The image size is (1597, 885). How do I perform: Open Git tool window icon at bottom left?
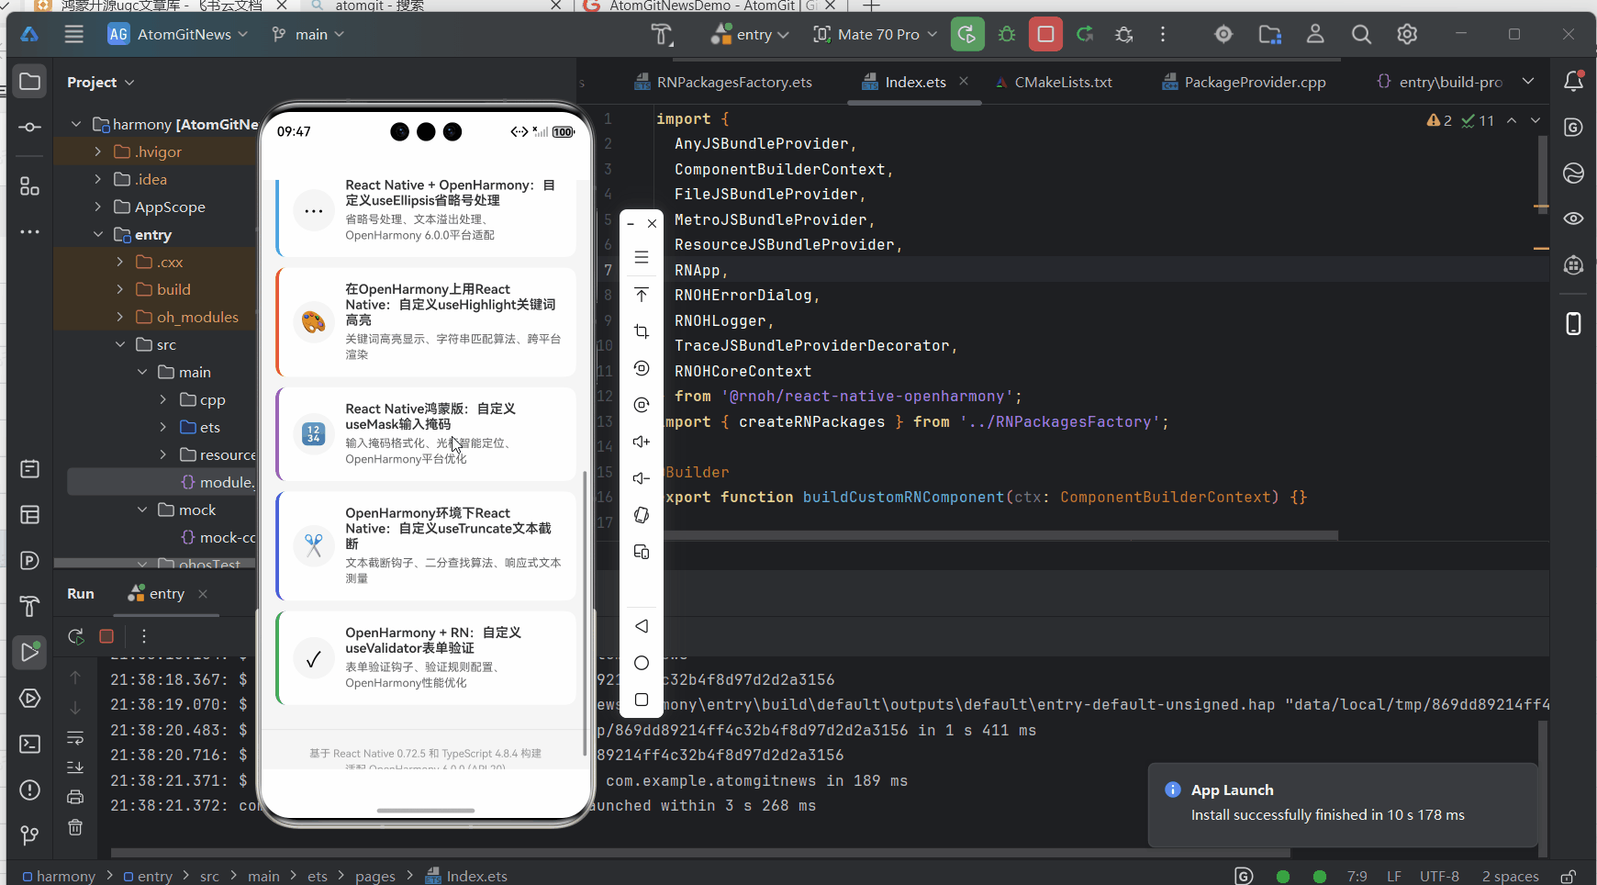pos(29,835)
